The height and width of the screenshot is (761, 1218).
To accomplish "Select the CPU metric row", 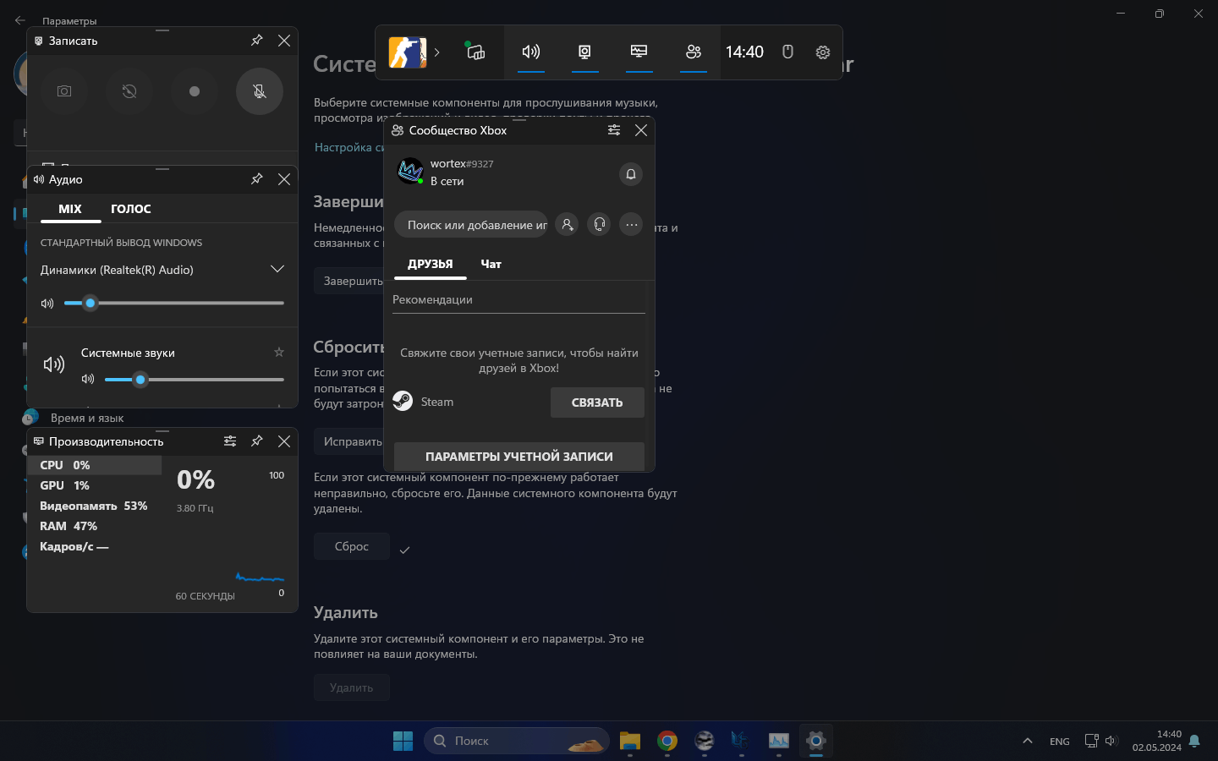I will 95,465.
